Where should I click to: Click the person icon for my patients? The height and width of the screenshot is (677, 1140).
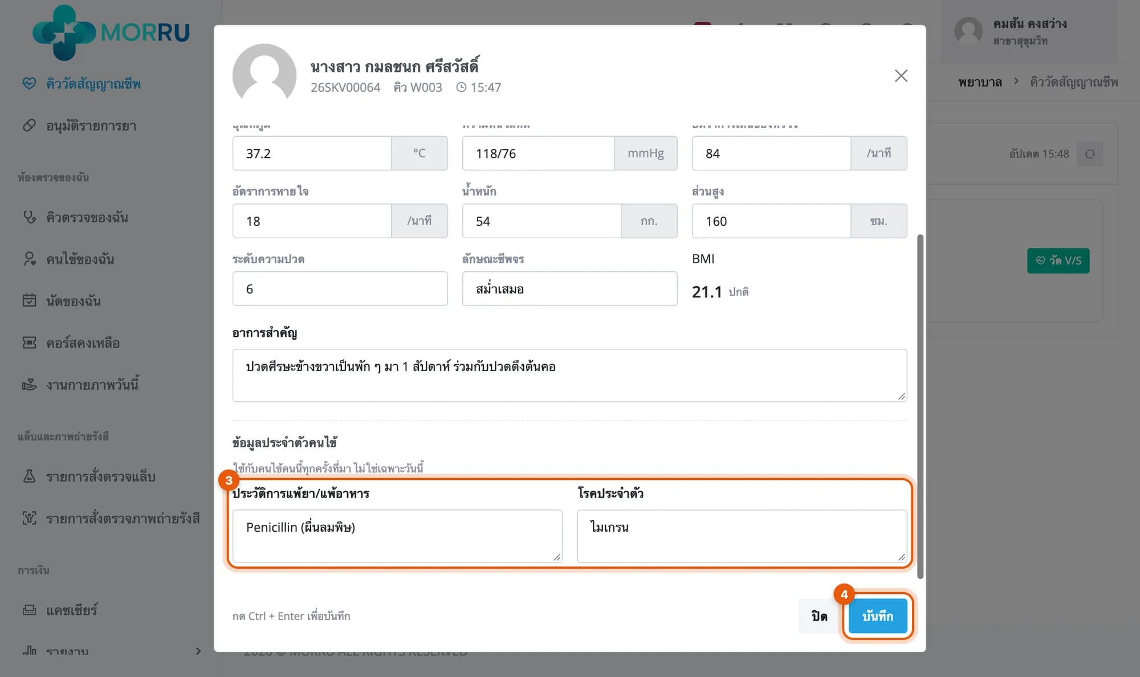[x=29, y=259]
